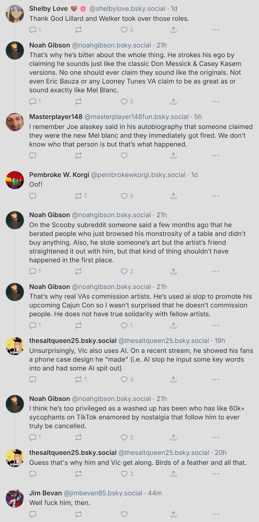The width and height of the screenshot is (259, 522).
Task: Open more options on Pembroke W. Korgi's post
Action: tap(216, 196)
